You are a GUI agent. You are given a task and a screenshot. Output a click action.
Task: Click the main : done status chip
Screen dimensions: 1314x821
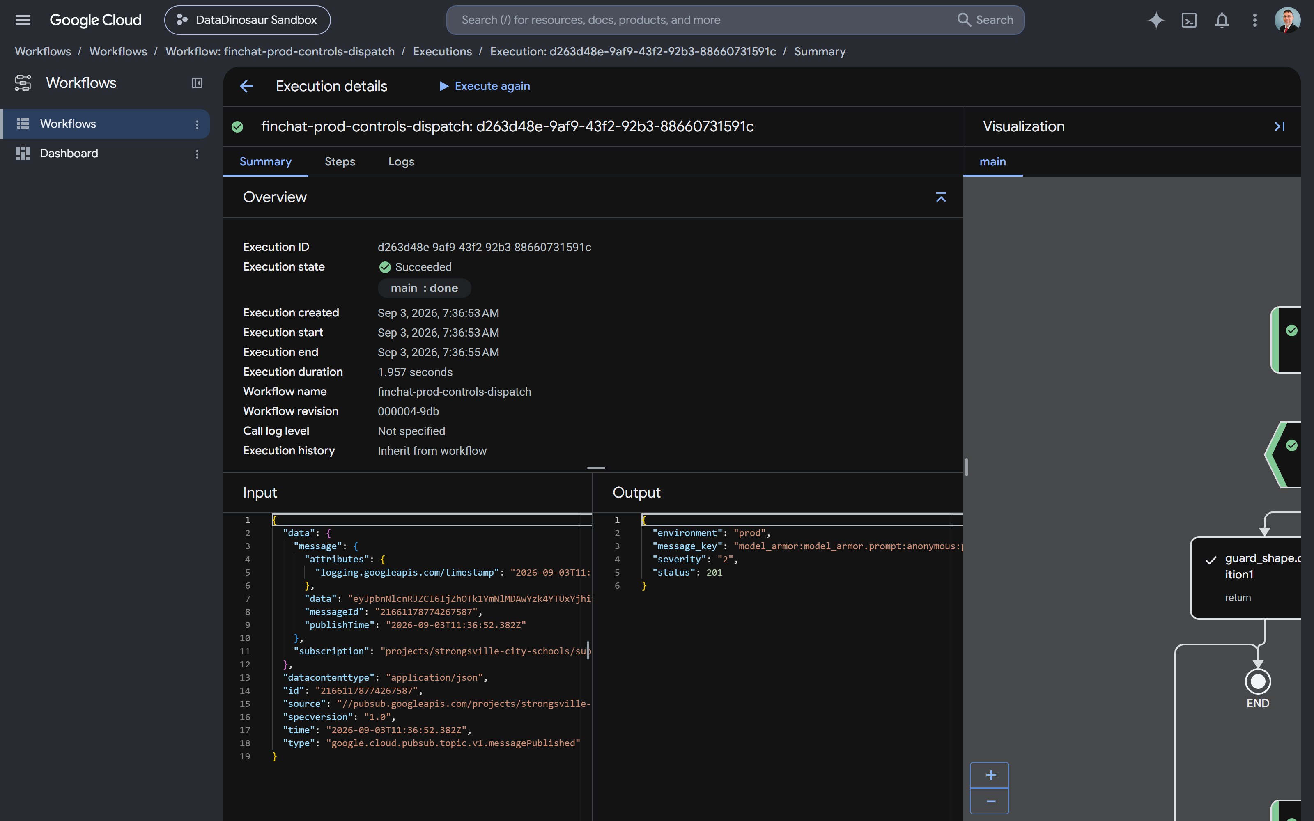[424, 288]
